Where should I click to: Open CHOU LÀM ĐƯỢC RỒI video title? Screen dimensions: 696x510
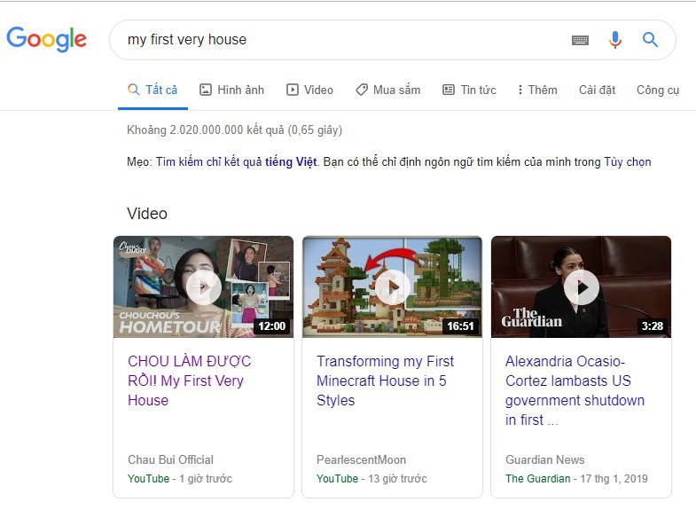point(190,381)
